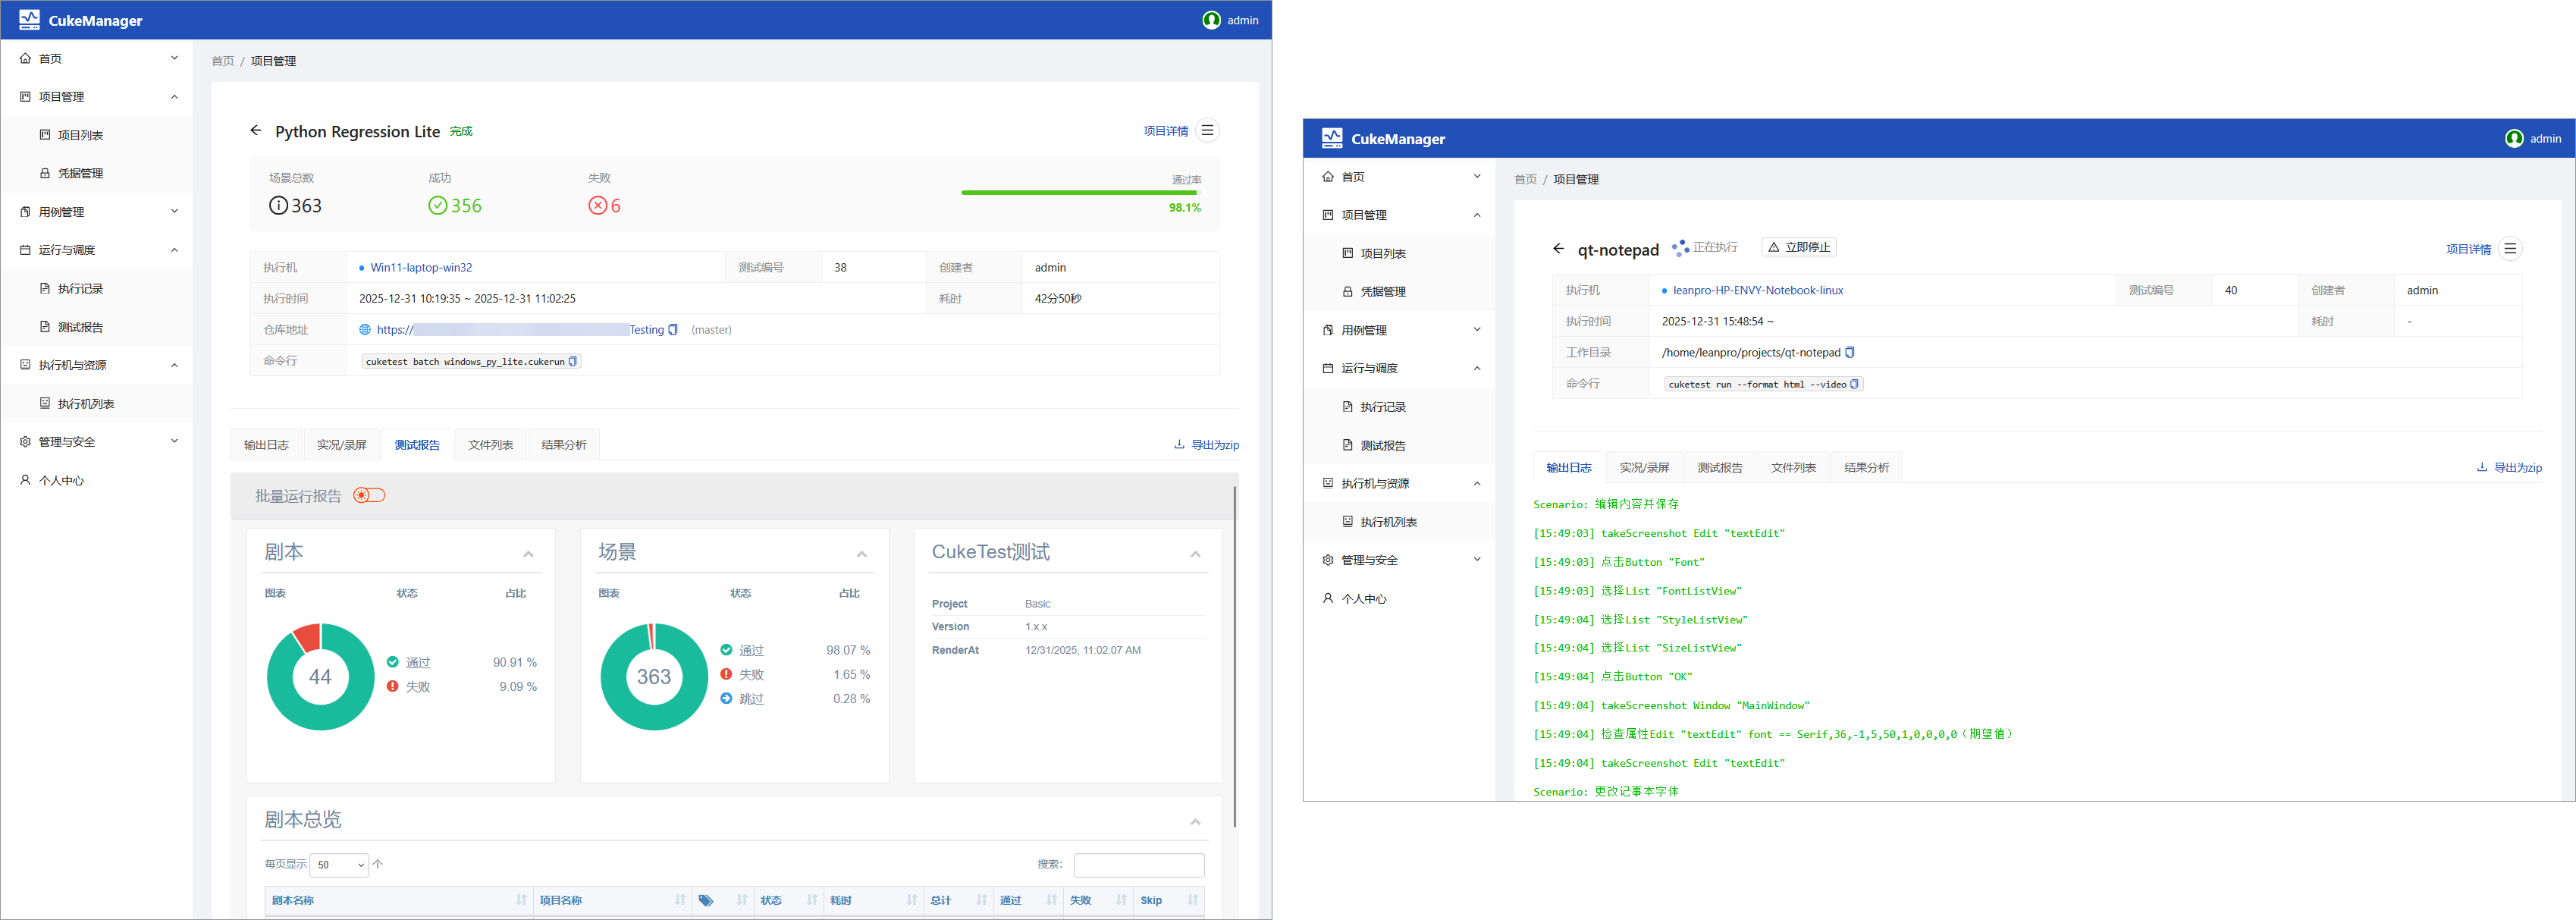Image resolution: width=2576 pixels, height=920 pixels.
Task: Copy the windows_py_lite.cukerun command line
Action: coord(573,361)
